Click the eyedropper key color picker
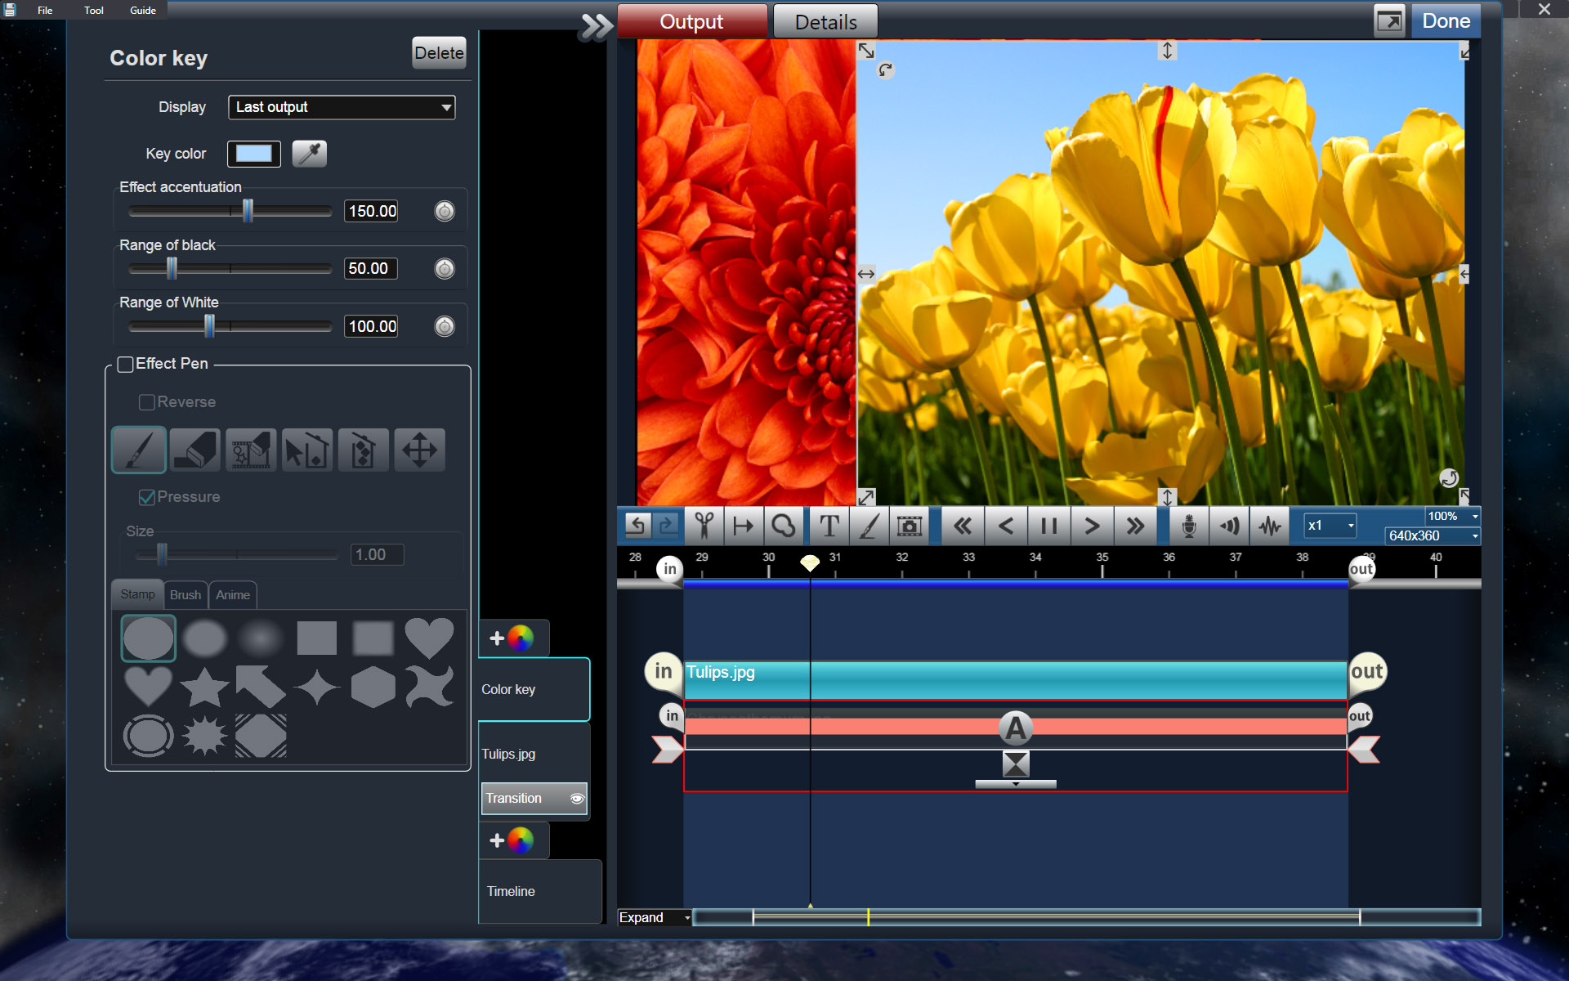 click(x=310, y=154)
